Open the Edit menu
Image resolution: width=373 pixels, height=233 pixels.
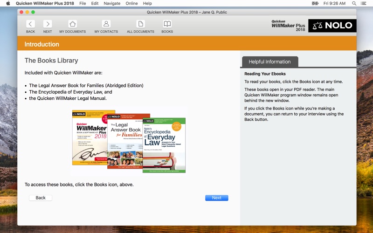coord(95,3)
